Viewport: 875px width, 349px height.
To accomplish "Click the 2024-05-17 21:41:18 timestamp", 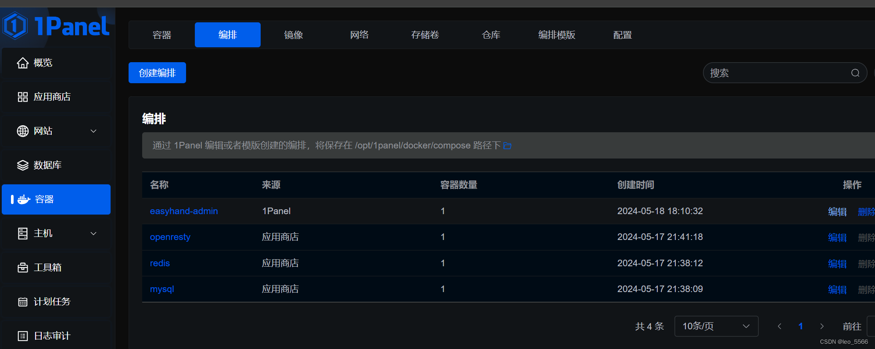I will coord(660,237).
